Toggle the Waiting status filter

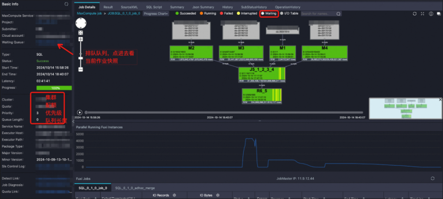(x=268, y=14)
